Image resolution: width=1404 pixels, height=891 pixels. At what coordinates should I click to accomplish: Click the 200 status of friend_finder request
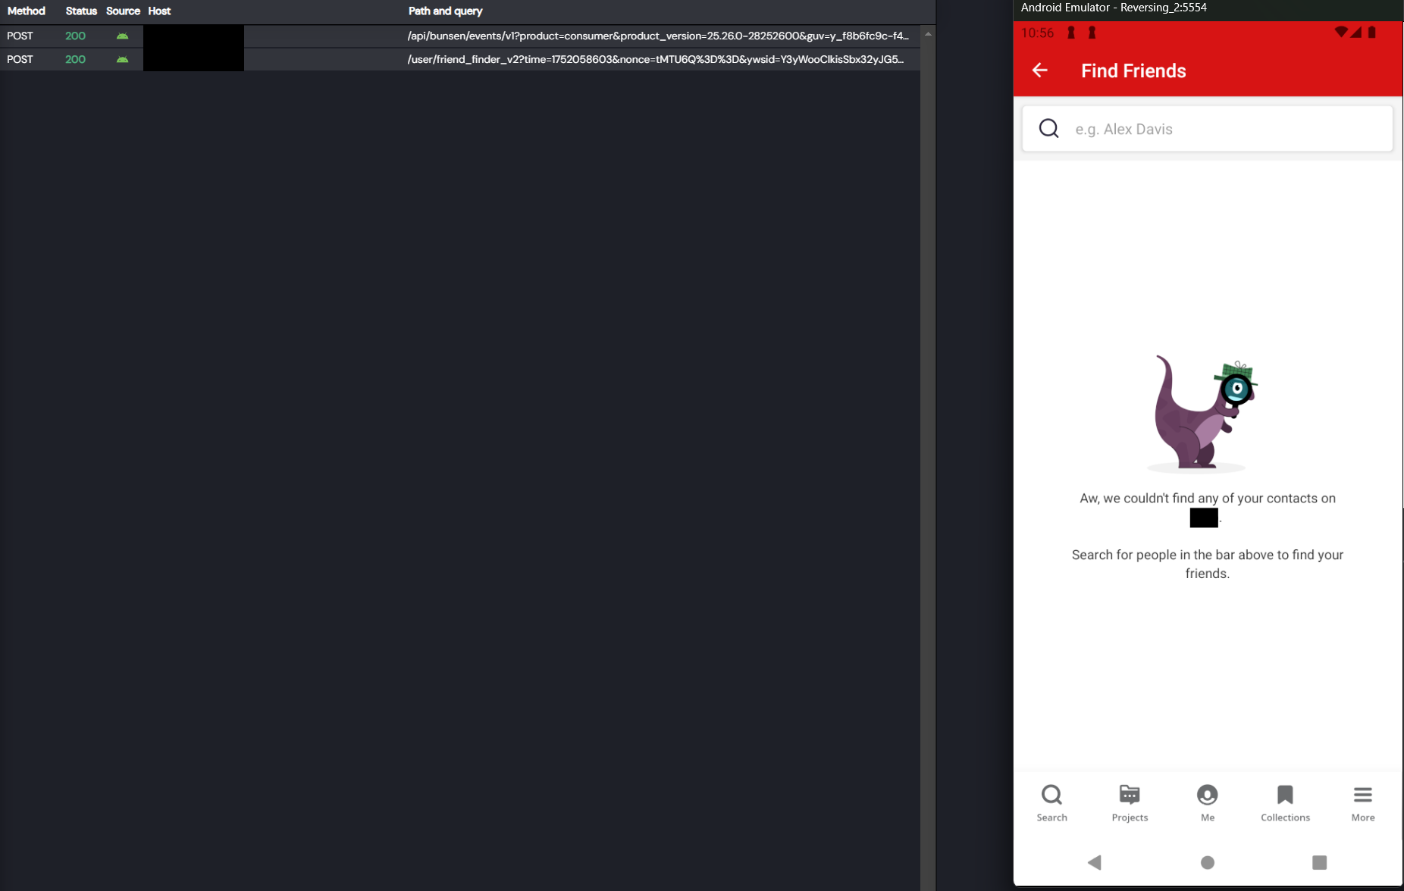pos(75,60)
